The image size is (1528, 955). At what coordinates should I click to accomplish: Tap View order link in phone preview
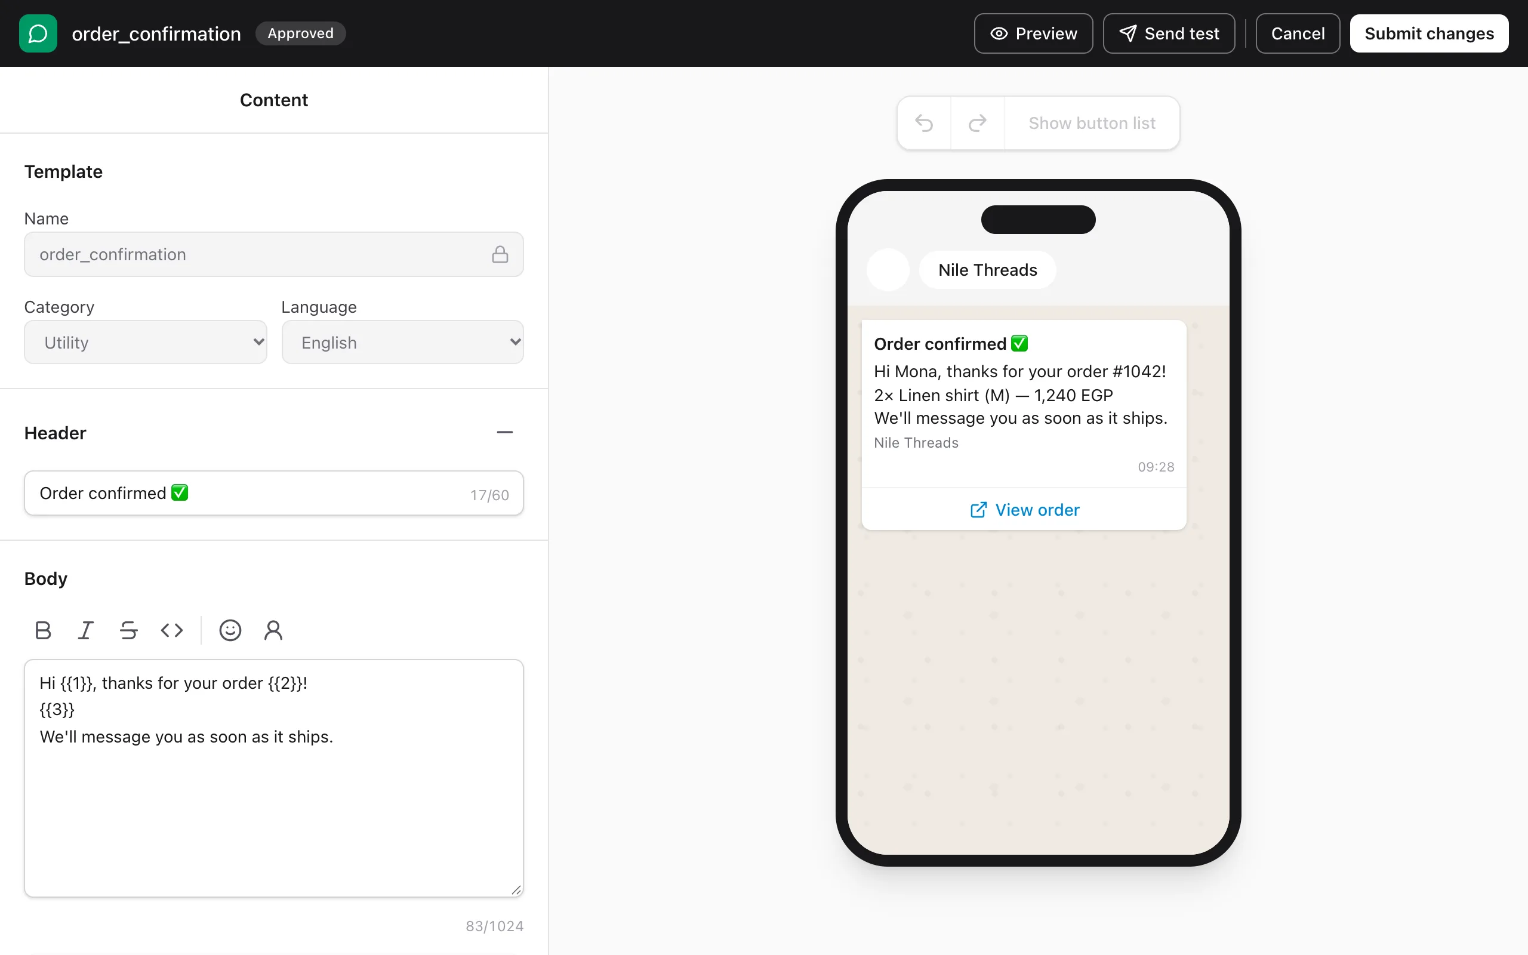(x=1024, y=510)
